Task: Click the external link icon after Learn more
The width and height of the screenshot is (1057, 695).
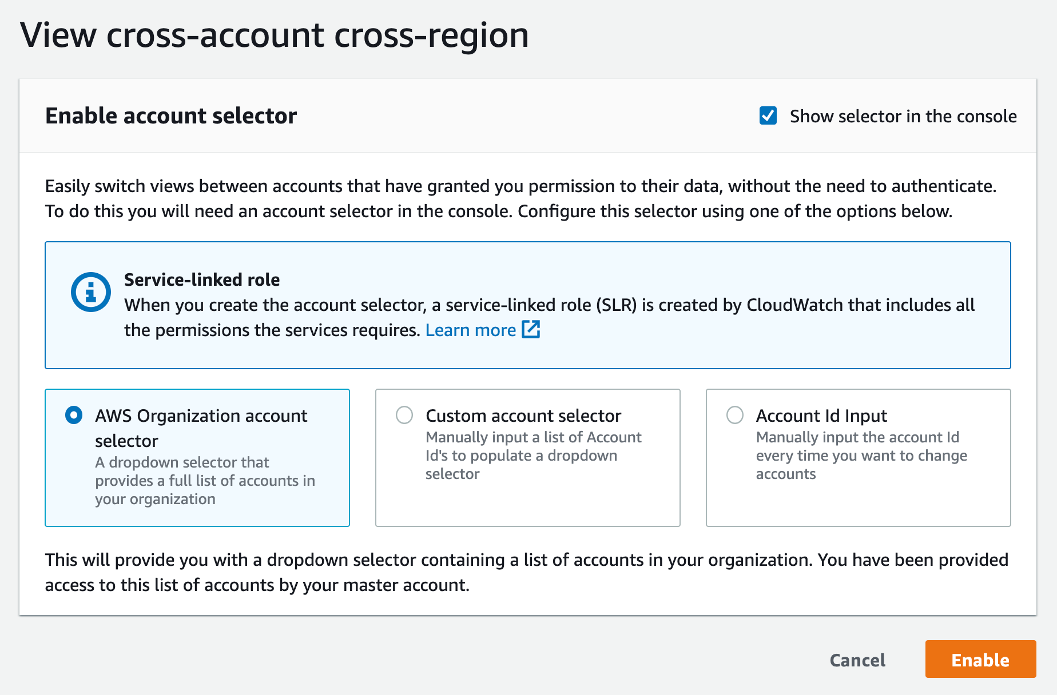Action: [x=531, y=329]
